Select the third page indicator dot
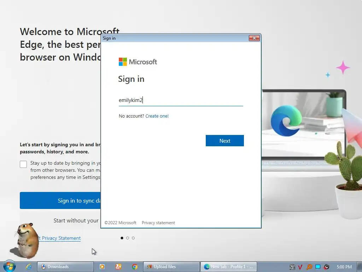The height and width of the screenshot is (272, 362). 133,238
